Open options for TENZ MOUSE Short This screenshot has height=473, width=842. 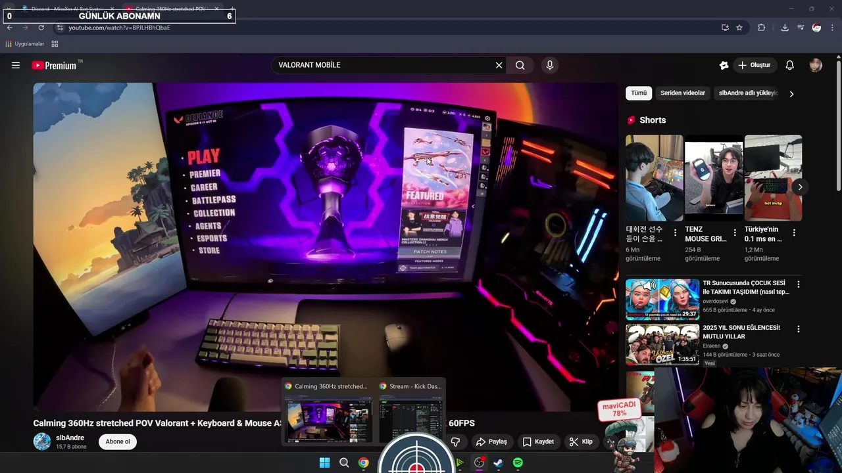[735, 233]
